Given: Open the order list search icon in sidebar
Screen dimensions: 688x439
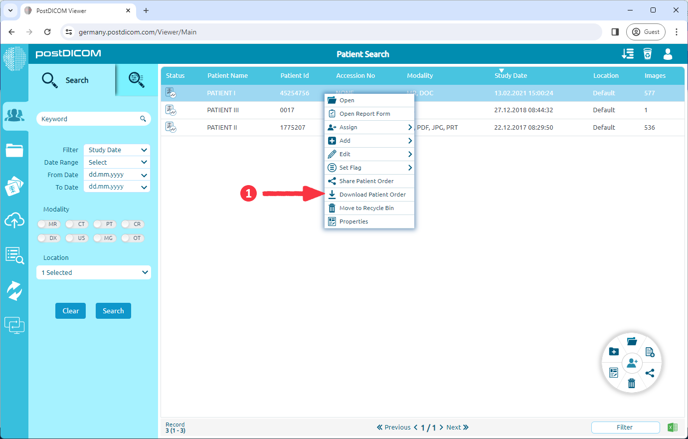Looking at the screenshot, I should (15, 255).
